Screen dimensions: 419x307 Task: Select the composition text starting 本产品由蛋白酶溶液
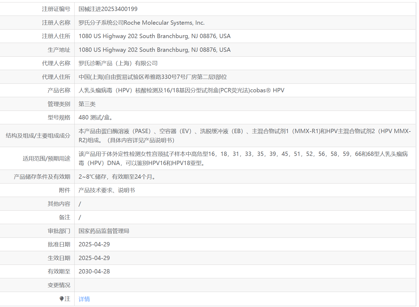(245, 136)
